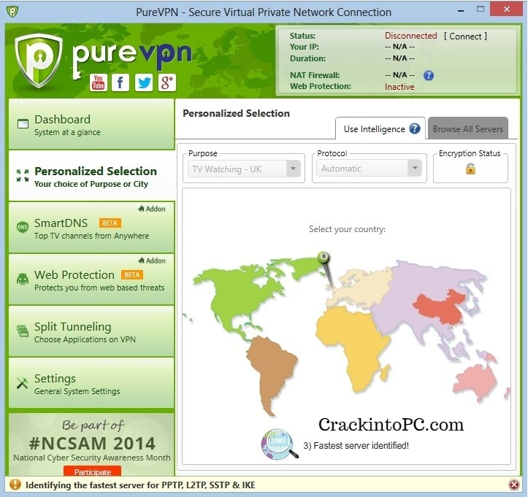
Task: Open the Split Tunneling section
Action: (91, 331)
